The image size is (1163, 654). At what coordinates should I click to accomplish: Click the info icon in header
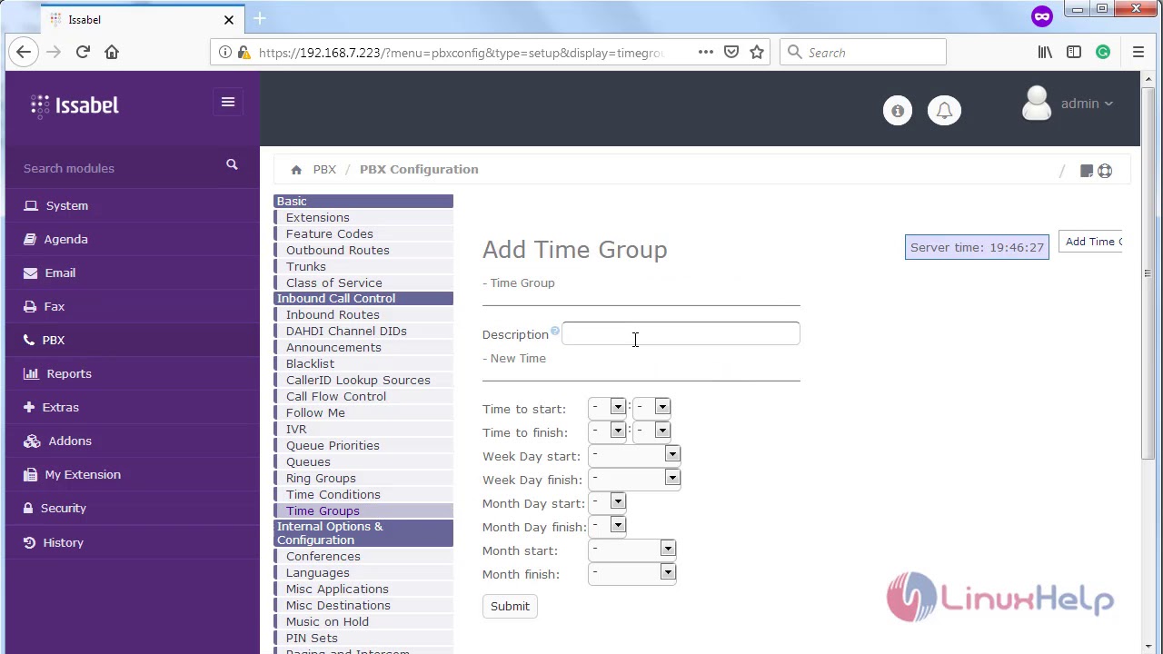pos(898,111)
